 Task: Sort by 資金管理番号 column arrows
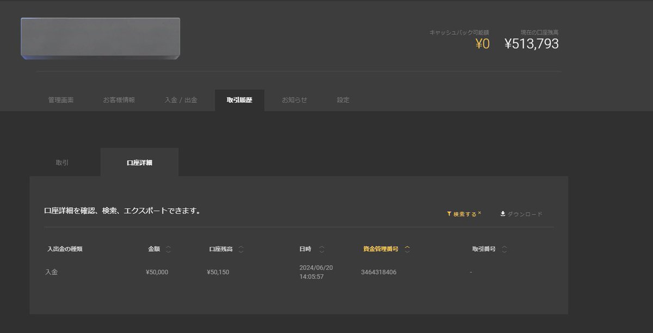[407, 249]
